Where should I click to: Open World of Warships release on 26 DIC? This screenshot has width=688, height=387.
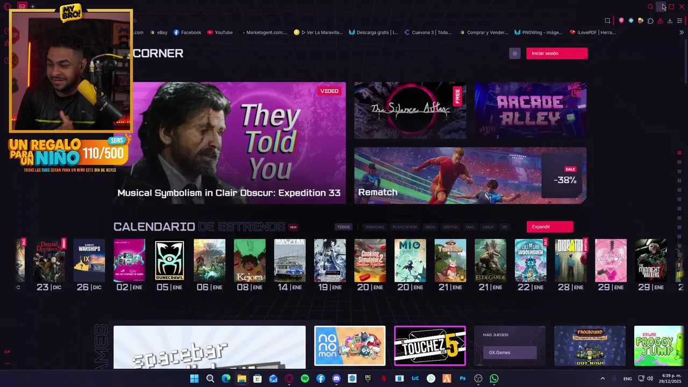[89, 261]
